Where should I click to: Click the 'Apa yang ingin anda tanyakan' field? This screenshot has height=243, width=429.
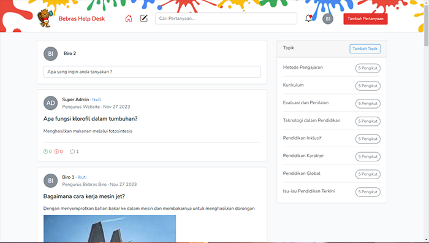pyautogui.click(x=152, y=72)
